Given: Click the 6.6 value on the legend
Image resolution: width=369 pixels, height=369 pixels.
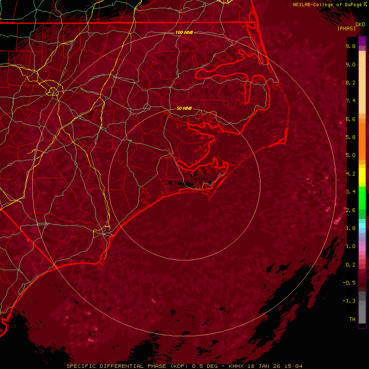Looking at the screenshot, I should click(x=351, y=119).
